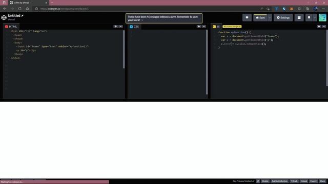Go back with browser back arrow
Screen dimensions: 328x184
pyautogui.click(x=5, y=9)
